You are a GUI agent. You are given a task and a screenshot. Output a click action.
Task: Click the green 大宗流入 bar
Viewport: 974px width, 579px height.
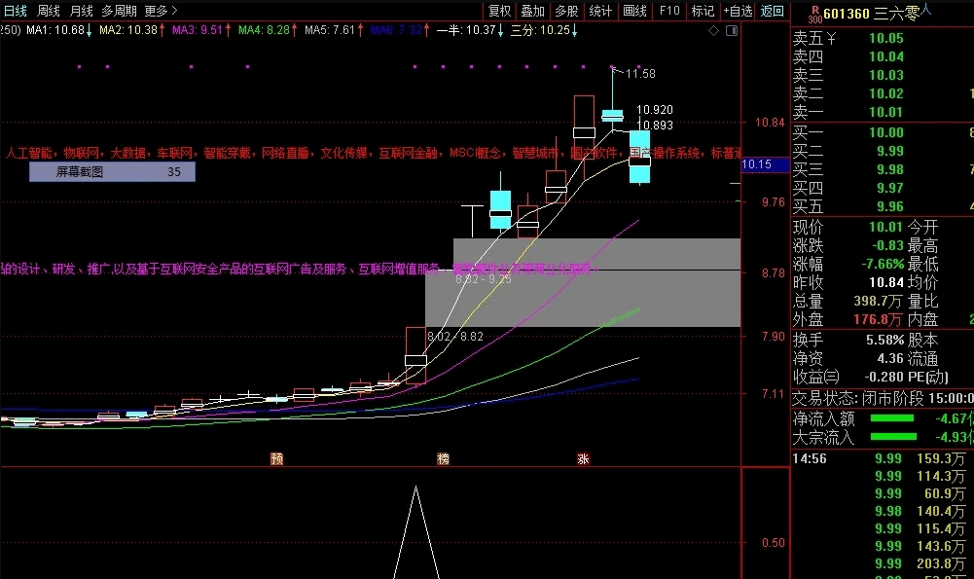(x=894, y=437)
